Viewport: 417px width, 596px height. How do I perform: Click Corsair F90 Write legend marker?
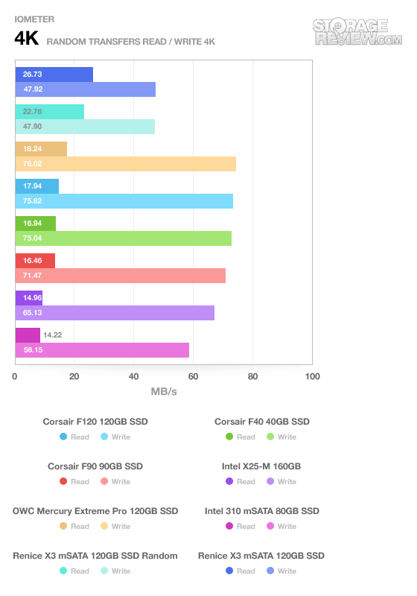(x=104, y=481)
